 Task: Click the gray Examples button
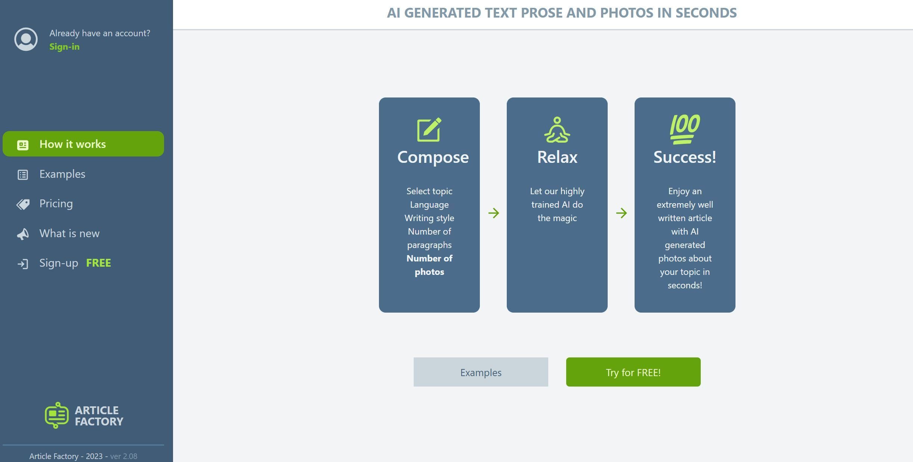481,372
